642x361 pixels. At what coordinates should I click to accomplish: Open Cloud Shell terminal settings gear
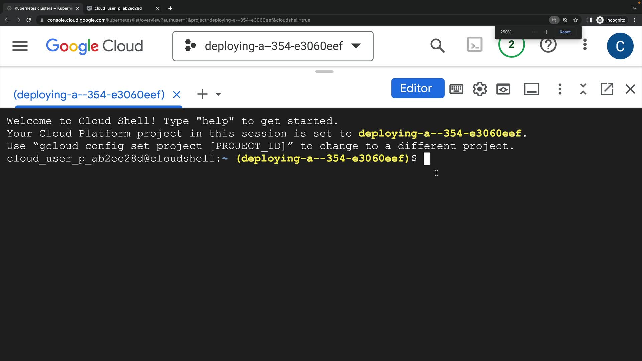click(479, 89)
